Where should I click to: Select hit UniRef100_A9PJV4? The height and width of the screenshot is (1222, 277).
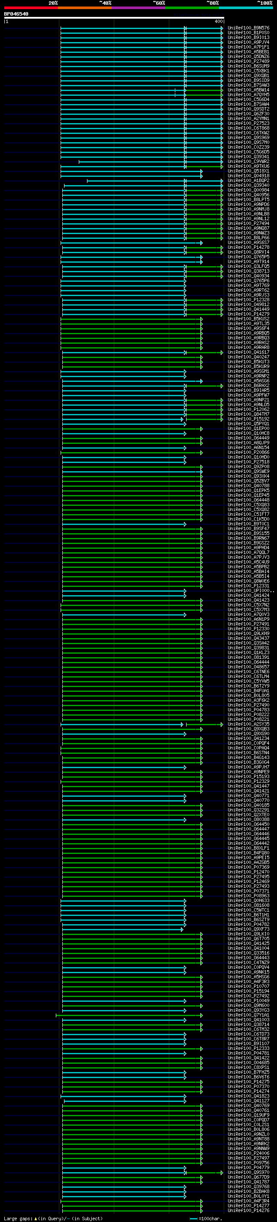click(x=248, y=42)
